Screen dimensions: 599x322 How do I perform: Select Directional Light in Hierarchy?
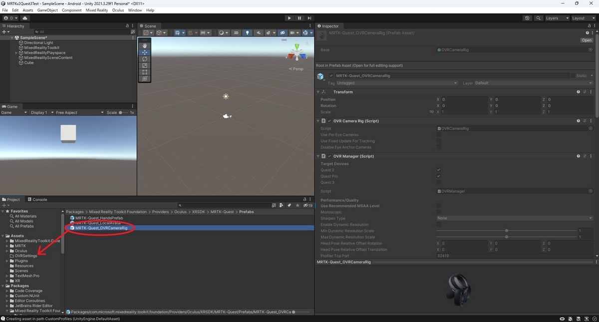point(38,43)
